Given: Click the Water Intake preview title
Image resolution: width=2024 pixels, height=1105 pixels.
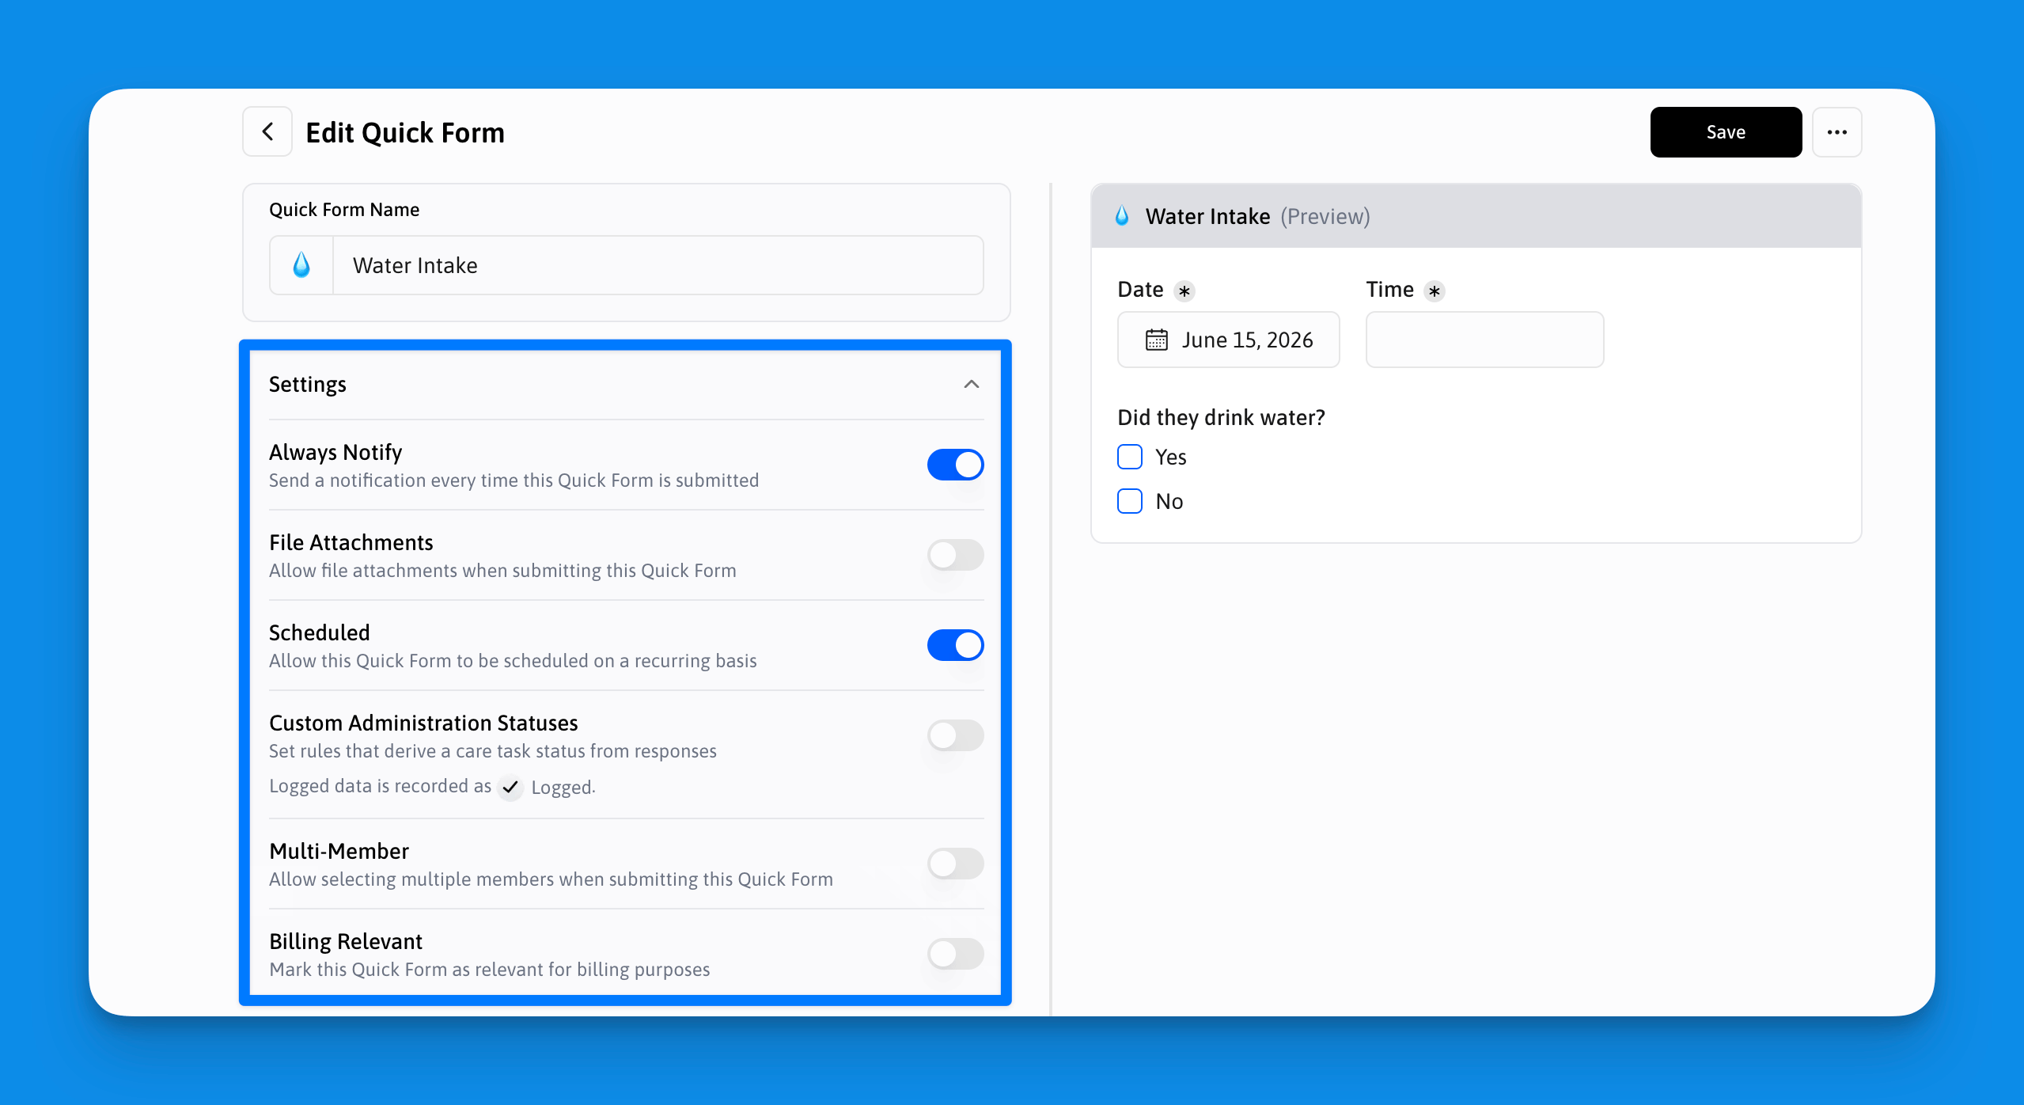Looking at the screenshot, I should coord(1207,216).
